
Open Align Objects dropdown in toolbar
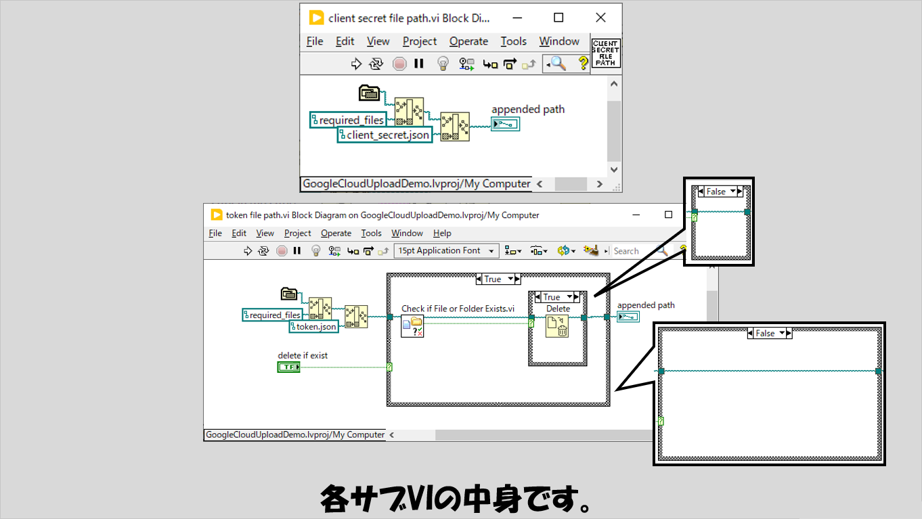(x=514, y=251)
